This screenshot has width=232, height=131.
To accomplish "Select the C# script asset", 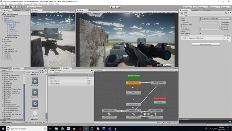I will coord(35,115).
